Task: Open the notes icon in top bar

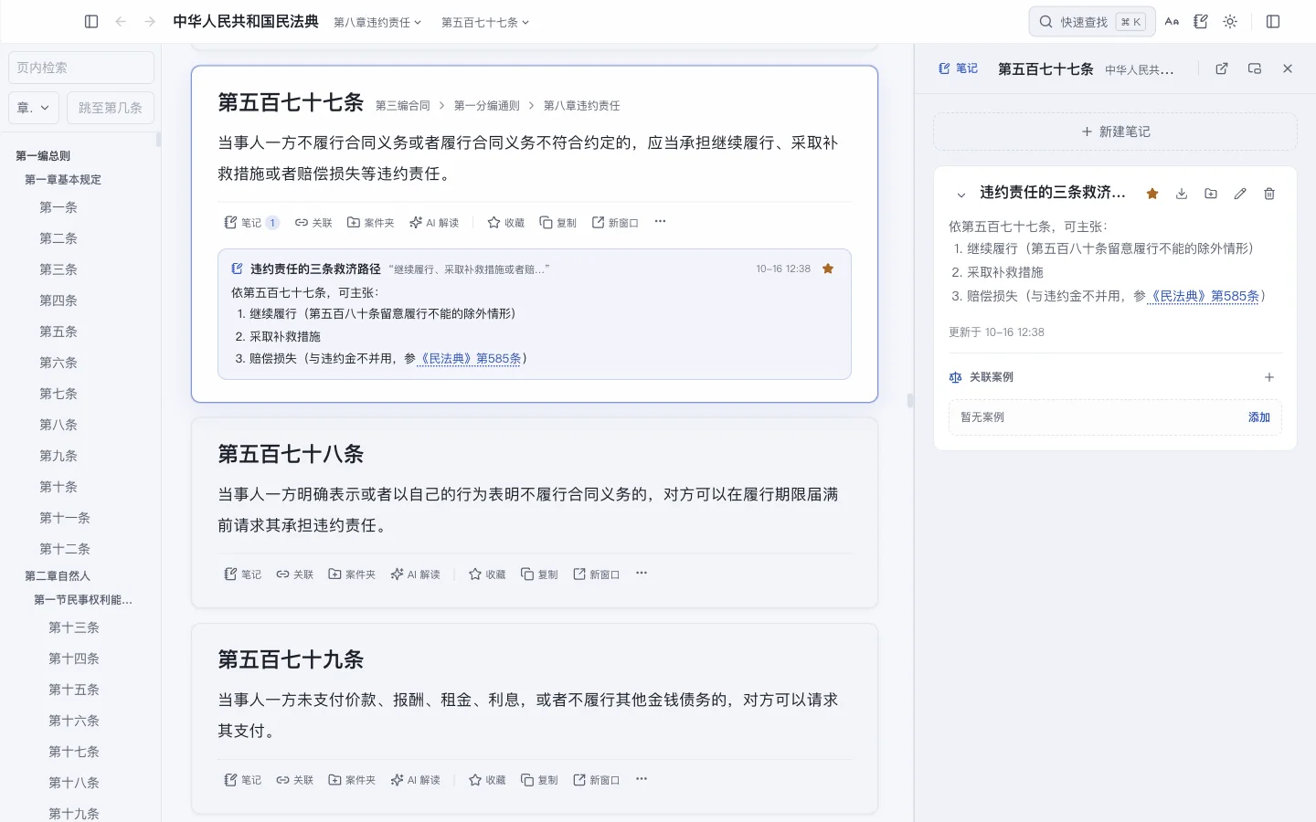Action: click(1201, 22)
